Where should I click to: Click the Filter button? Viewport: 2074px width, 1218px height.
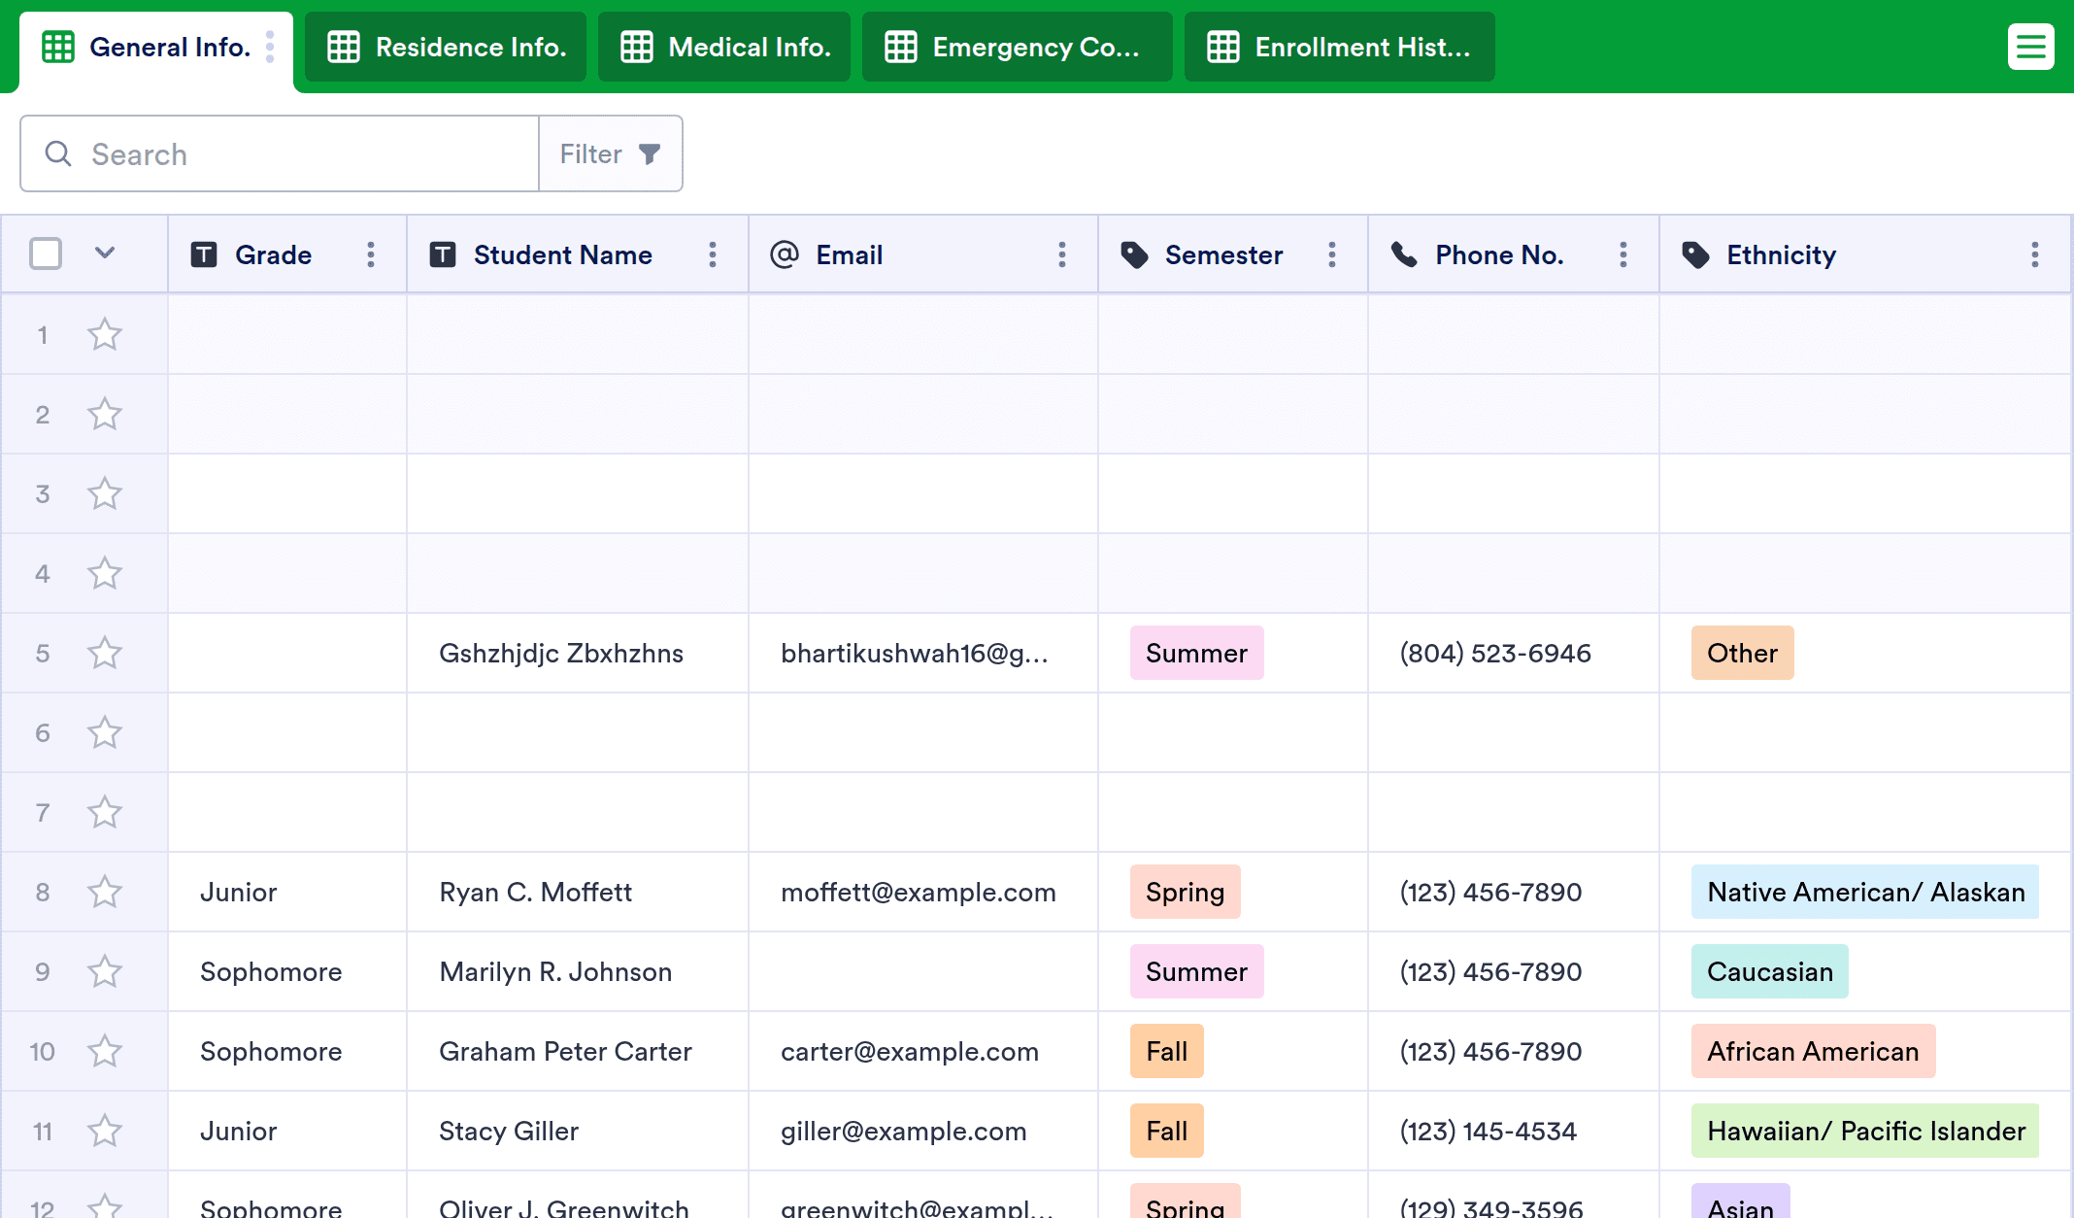click(611, 153)
